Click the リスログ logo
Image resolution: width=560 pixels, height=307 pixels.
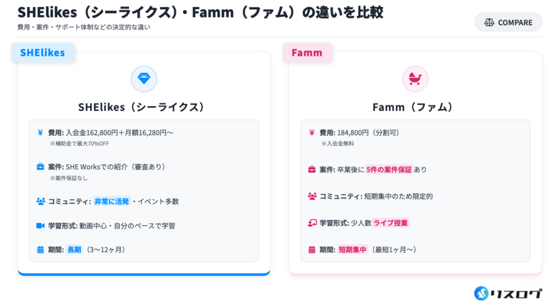pos(508,293)
